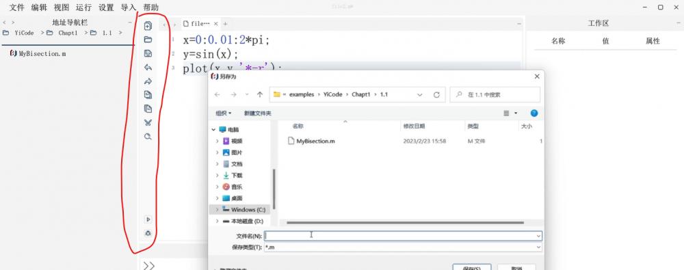Open the 运行 menu
684x270 pixels.
click(83, 8)
